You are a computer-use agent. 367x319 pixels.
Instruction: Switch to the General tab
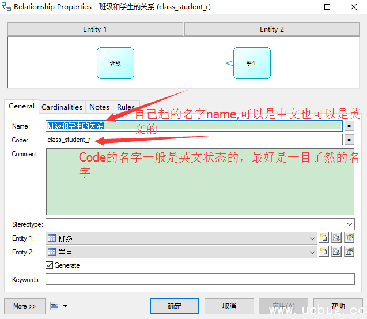(x=21, y=106)
